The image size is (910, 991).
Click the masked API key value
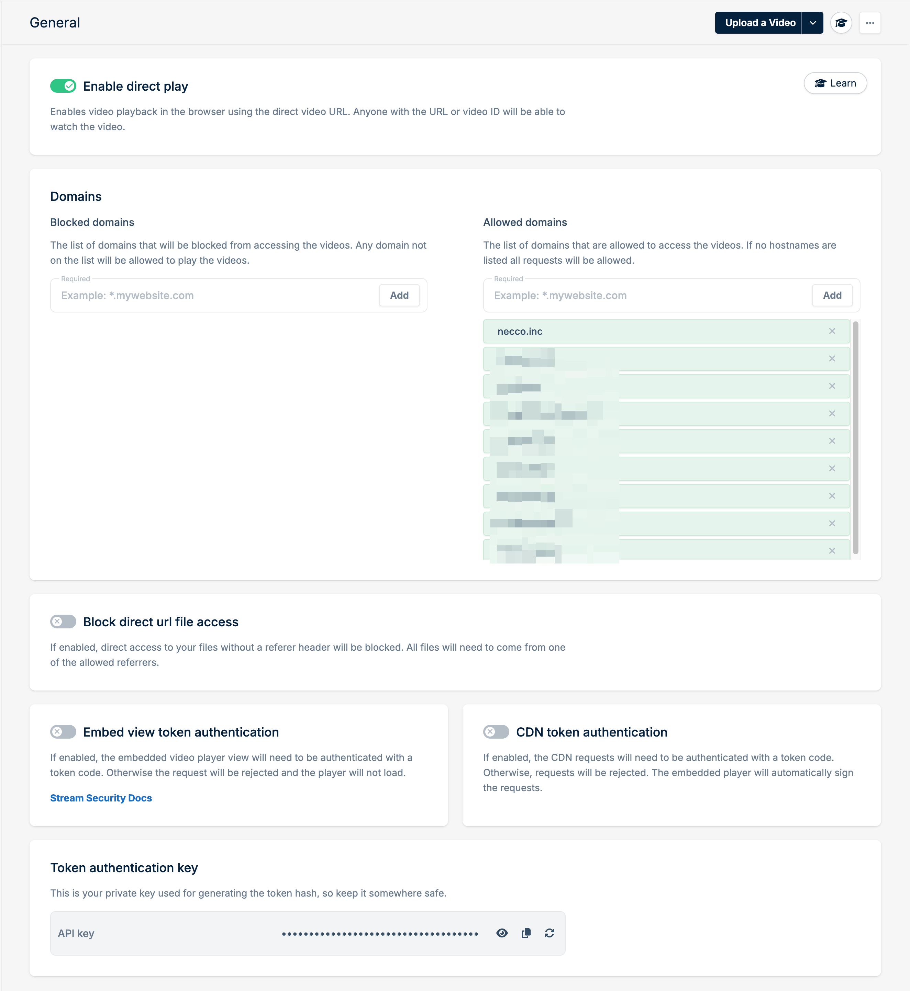click(380, 933)
